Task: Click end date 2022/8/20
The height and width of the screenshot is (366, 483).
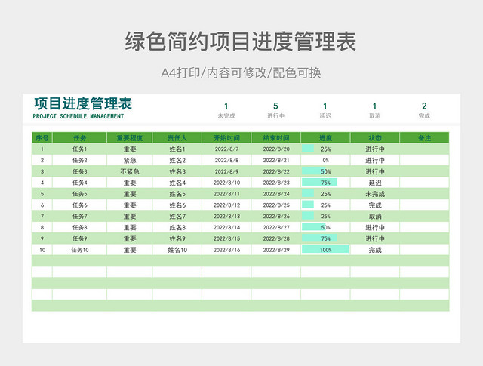Action: [276, 149]
